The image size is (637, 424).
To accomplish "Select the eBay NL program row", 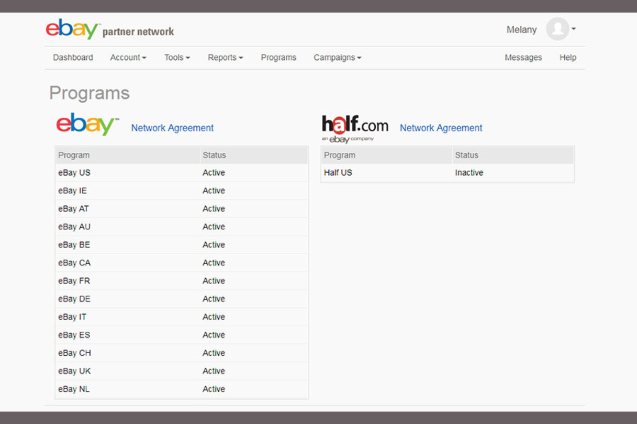I will coord(182,389).
